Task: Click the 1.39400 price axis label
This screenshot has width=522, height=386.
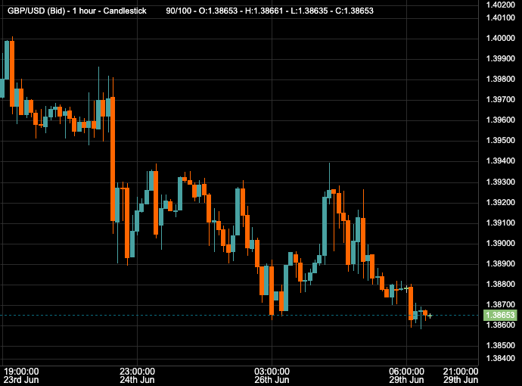Action: tap(501, 161)
